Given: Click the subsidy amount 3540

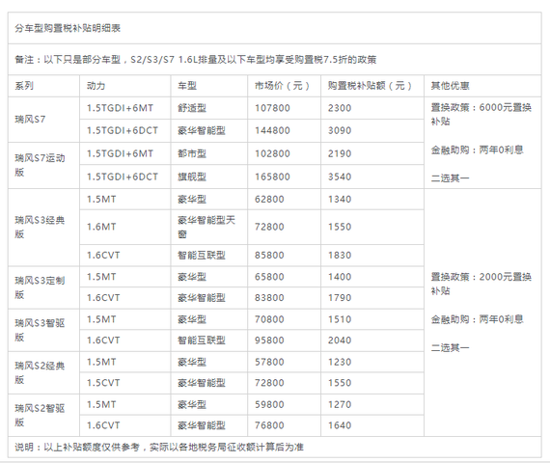Looking at the screenshot, I should click(340, 177).
